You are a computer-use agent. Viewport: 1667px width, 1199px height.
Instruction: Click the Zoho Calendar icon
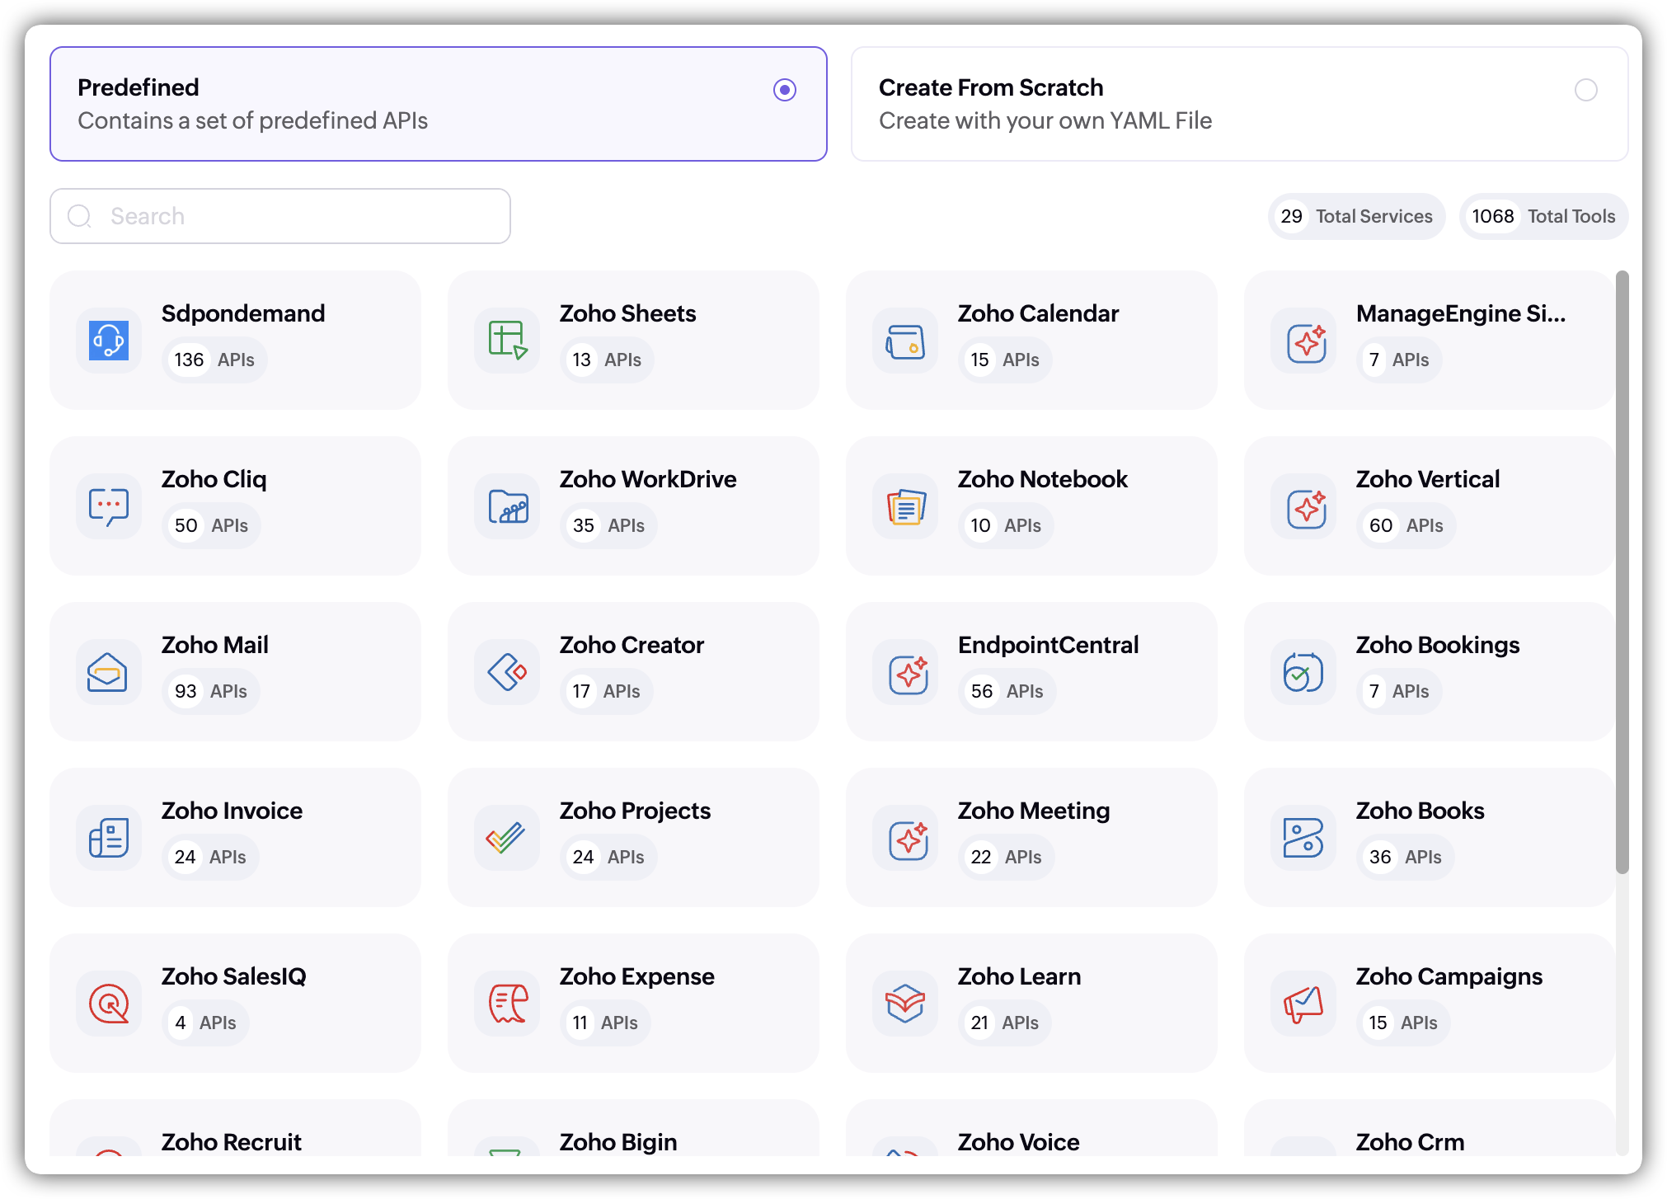pyautogui.click(x=905, y=340)
